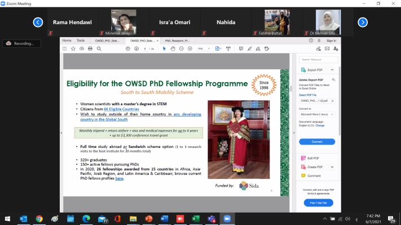Viewport: 401px width, 225px height.
Task: Show next Zoom participants with right arrow
Action: click(x=363, y=22)
